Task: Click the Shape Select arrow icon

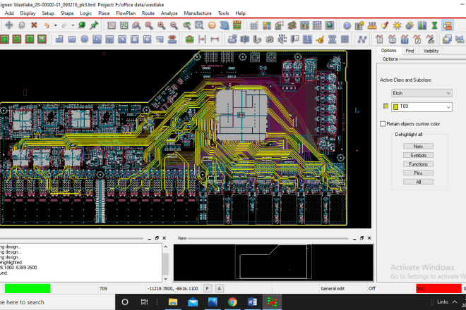Action: (97, 39)
